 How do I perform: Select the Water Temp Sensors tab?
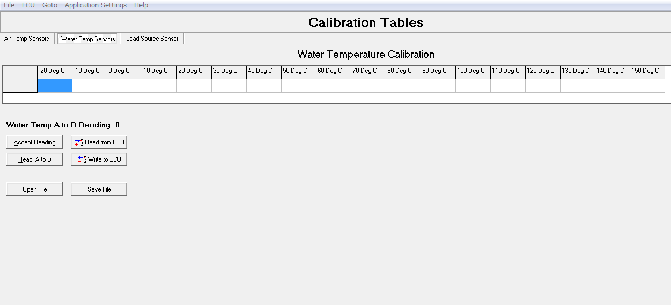[88, 39]
